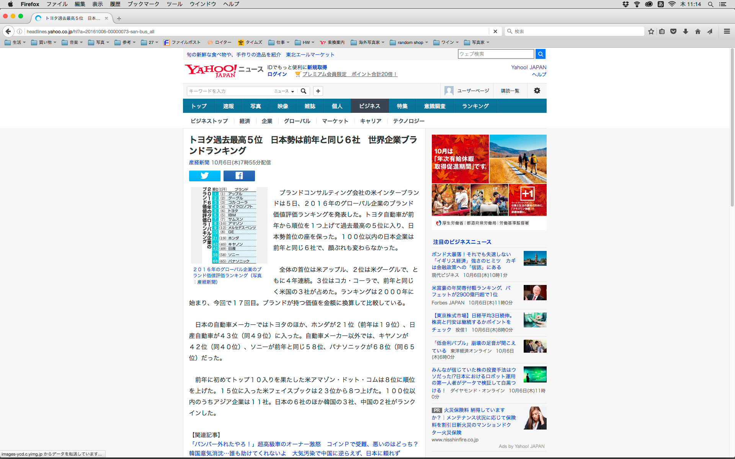735x459 pixels.
Task: Click the Pocket save icon
Action: pyautogui.click(x=673, y=31)
